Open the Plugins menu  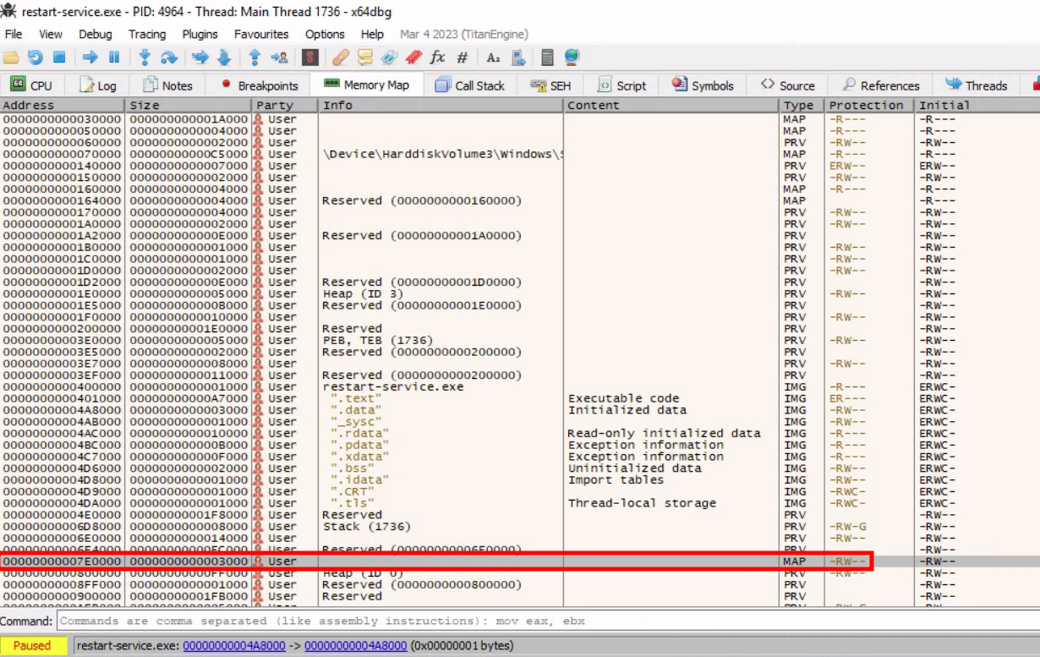pyautogui.click(x=200, y=34)
